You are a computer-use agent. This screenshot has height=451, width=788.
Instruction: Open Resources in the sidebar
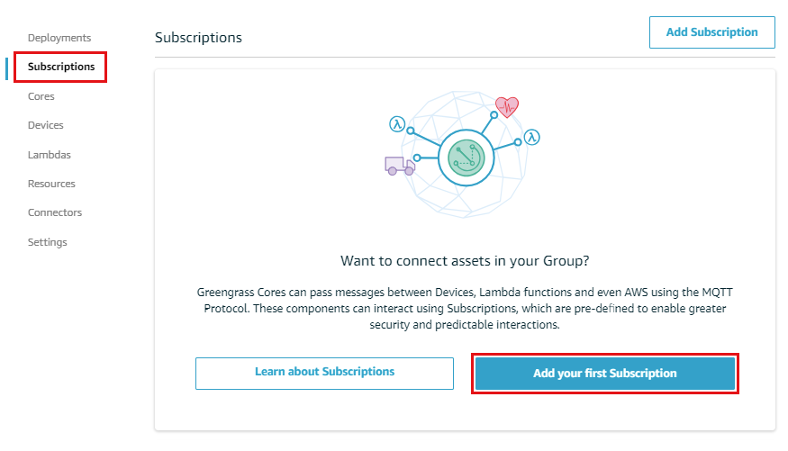pos(51,184)
